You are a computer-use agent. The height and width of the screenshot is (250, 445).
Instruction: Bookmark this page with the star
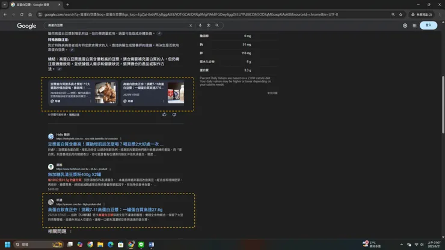click(400, 14)
